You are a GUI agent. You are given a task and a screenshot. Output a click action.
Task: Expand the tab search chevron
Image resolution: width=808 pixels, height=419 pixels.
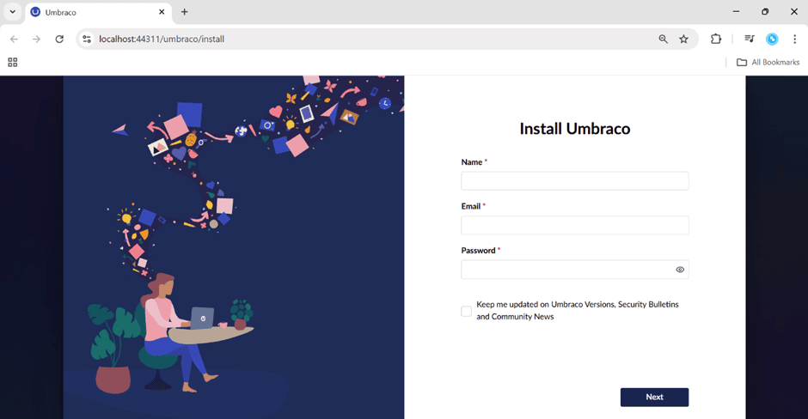pyautogui.click(x=12, y=12)
